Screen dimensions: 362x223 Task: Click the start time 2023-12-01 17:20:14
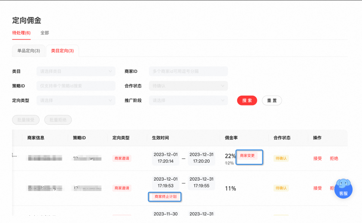coord(165,158)
